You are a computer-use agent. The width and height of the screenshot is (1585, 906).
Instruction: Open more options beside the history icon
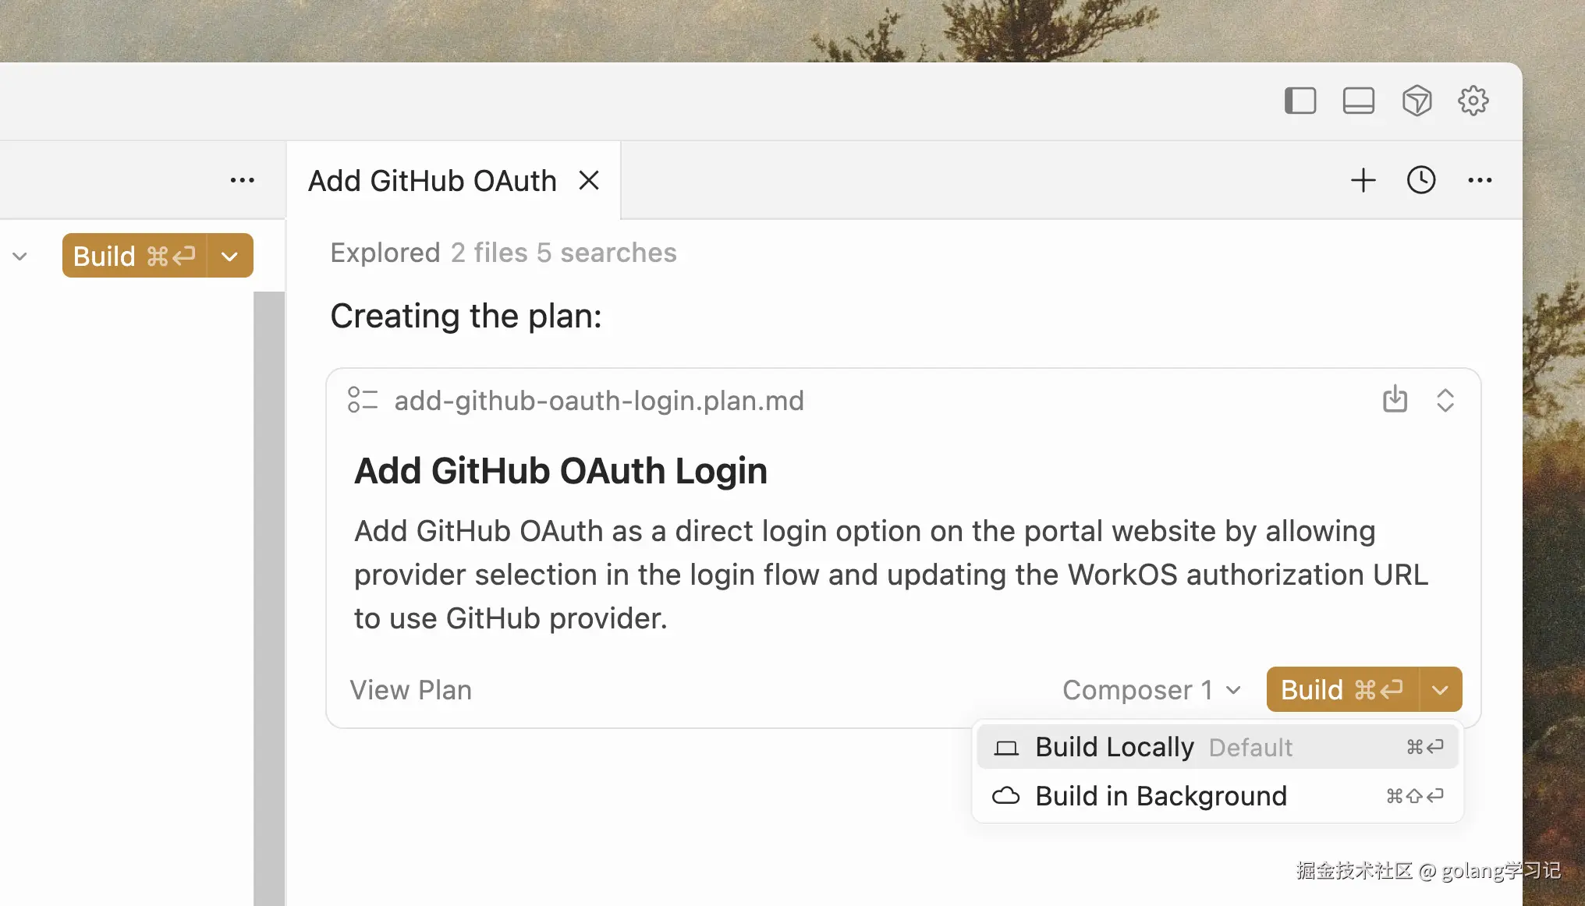point(1480,180)
